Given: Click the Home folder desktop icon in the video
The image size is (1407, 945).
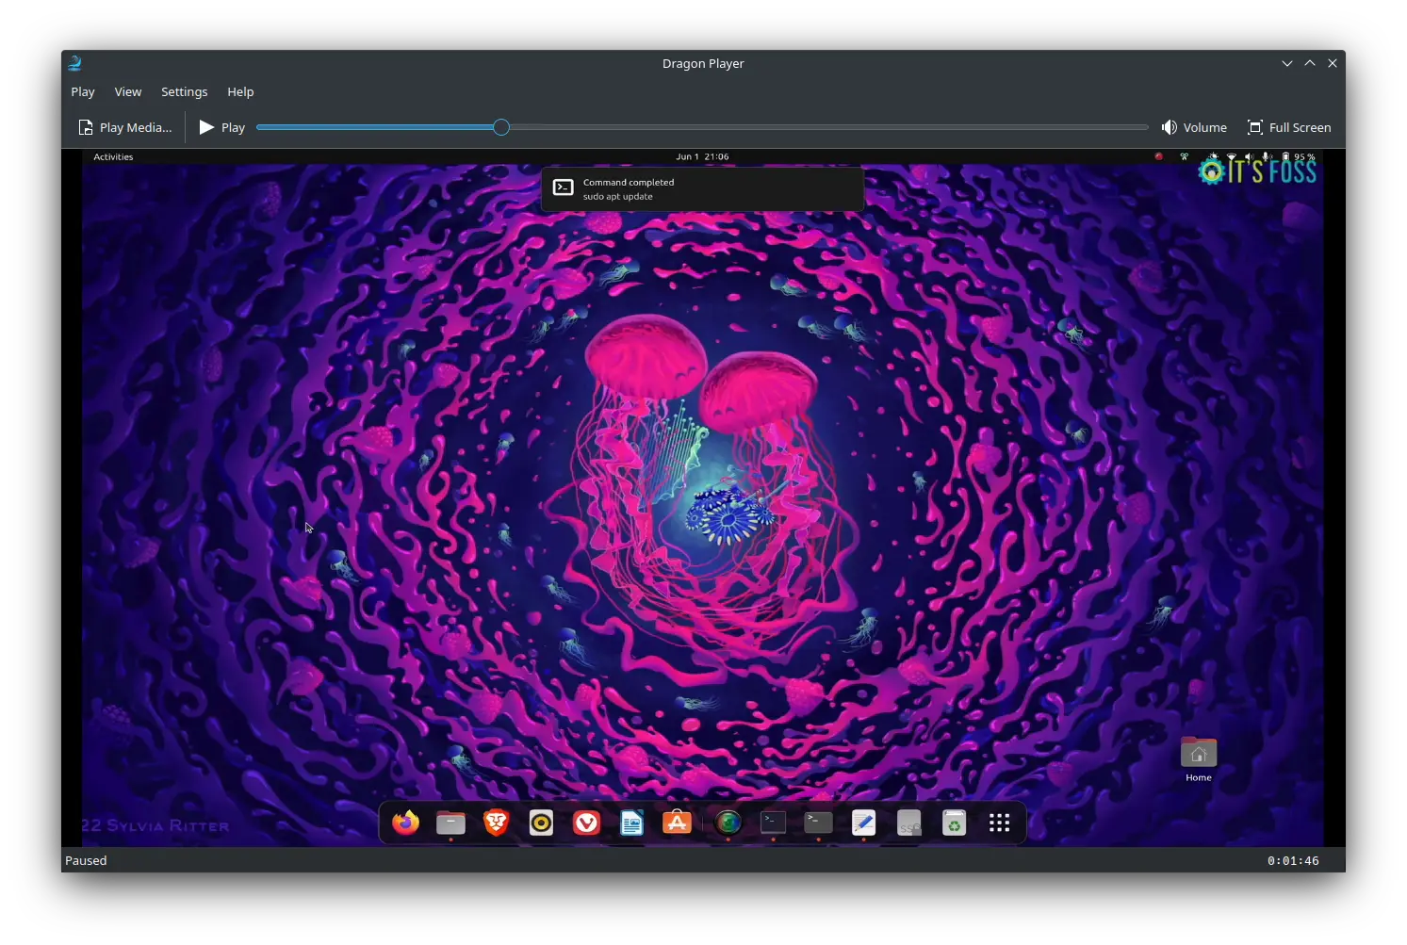Looking at the screenshot, I should pos(1199,759).
